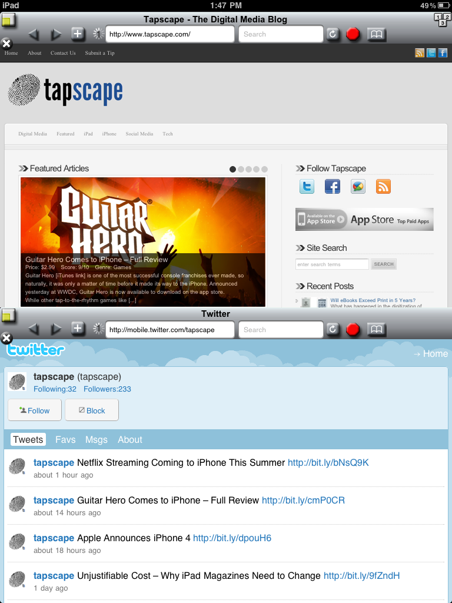Viewport: 452px width, 603px height.
Task: Stop loading with Tapscape pane red button
Action: point(353,34)
